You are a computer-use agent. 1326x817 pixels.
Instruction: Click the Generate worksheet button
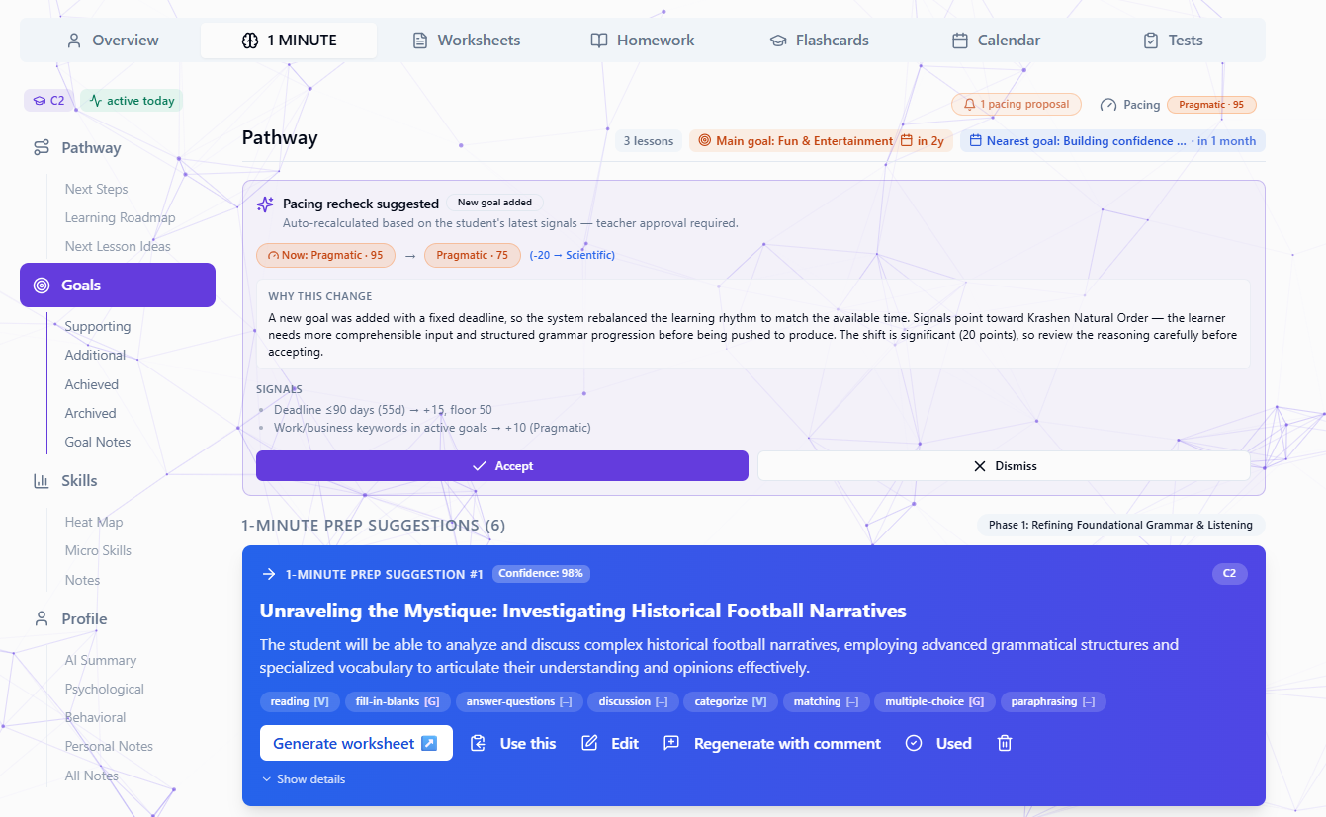coord(356,743)
